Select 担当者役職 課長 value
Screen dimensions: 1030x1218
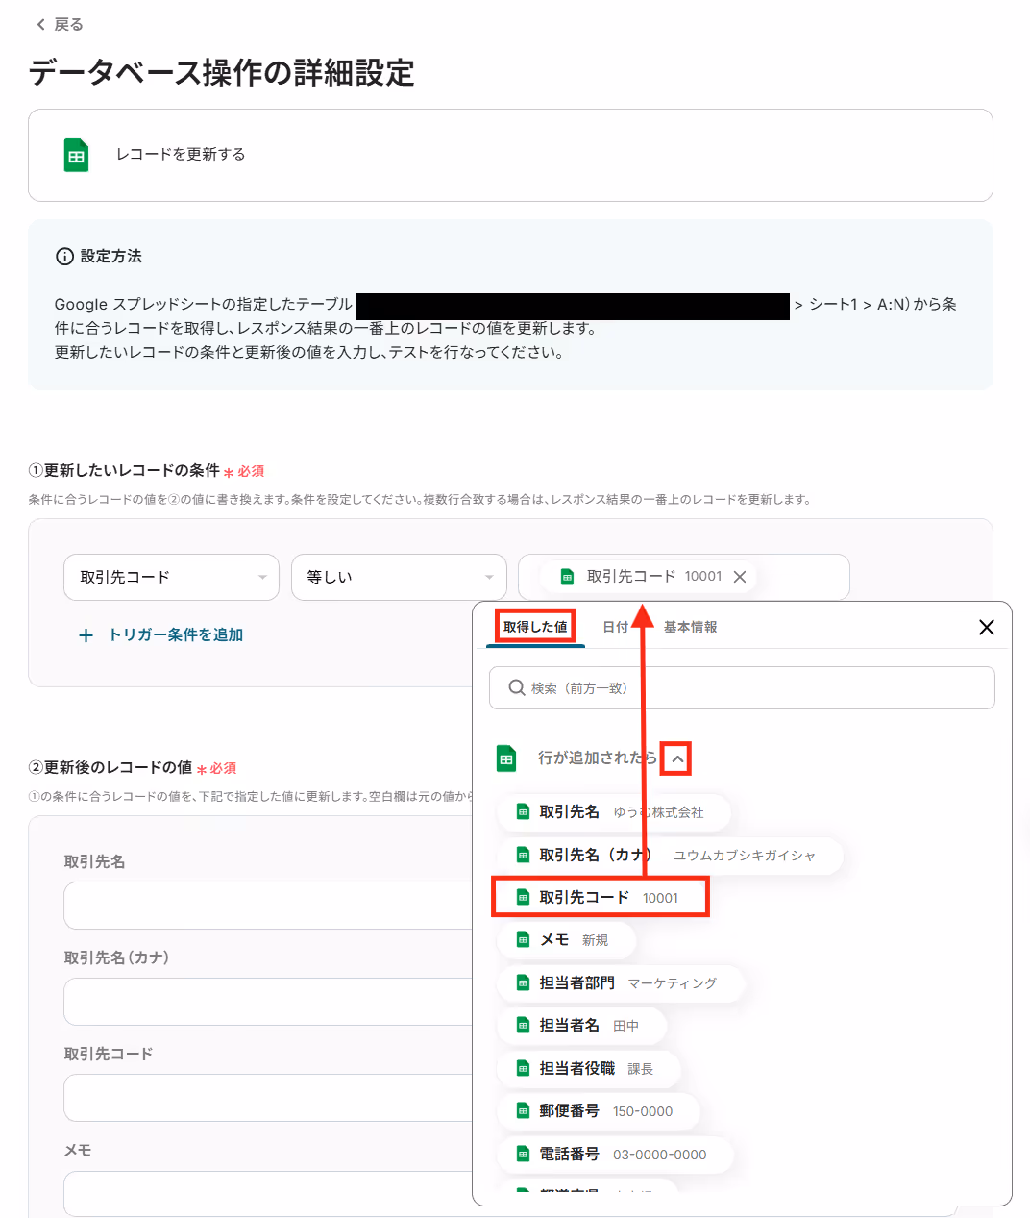[588, 1068]
